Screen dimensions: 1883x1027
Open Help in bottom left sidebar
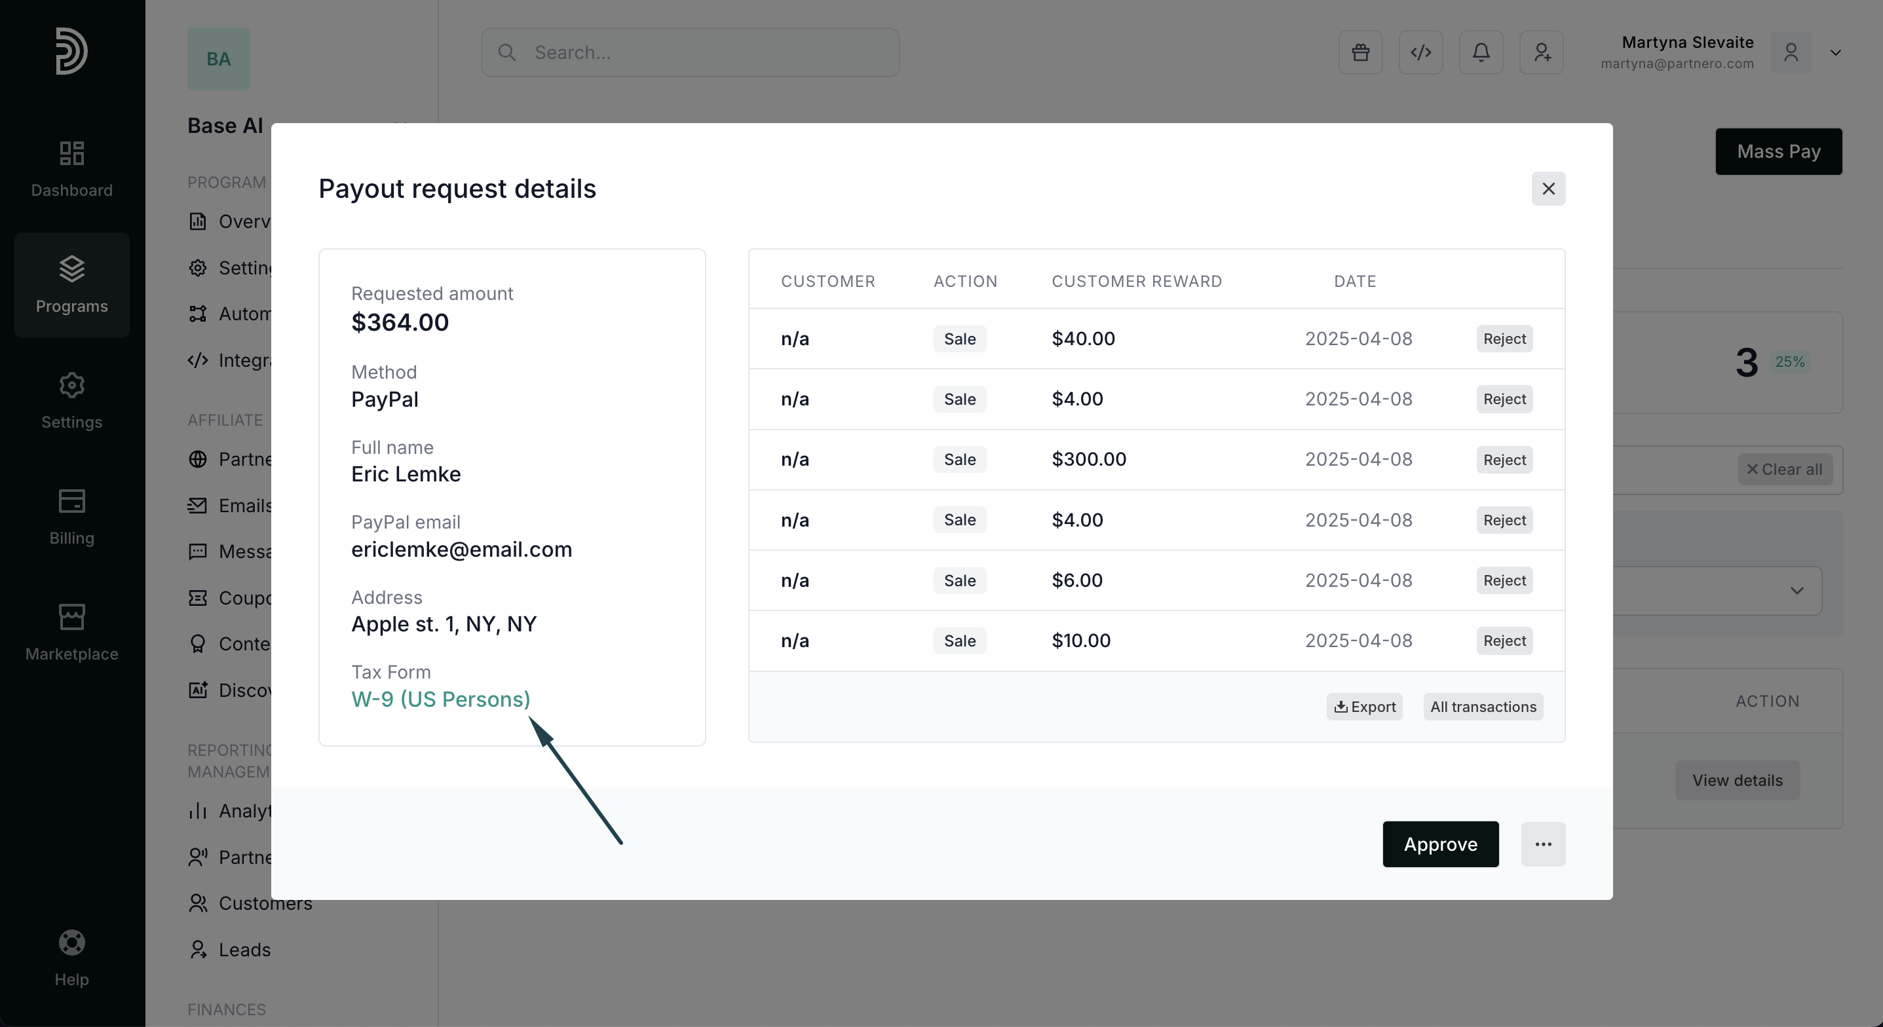pos(71,958)
